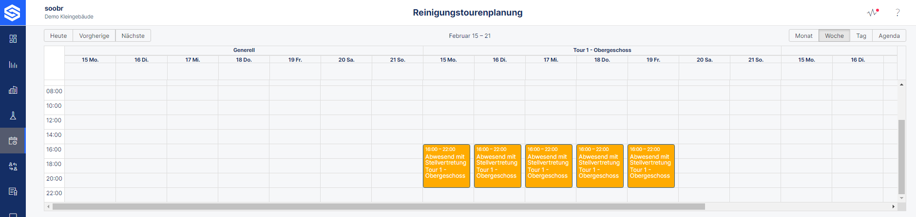The width and height of the screenshot is (916, 217).
Task: Open the buildings sidebar icon
Action: click(x=13, y=90)
